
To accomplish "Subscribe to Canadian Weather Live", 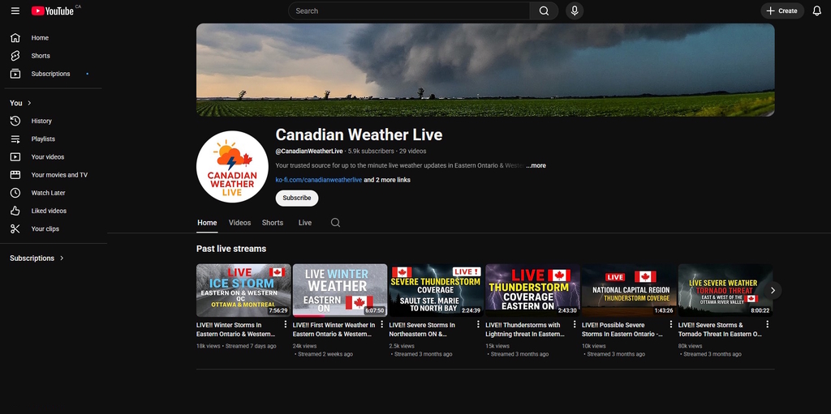I will [296, 198].
